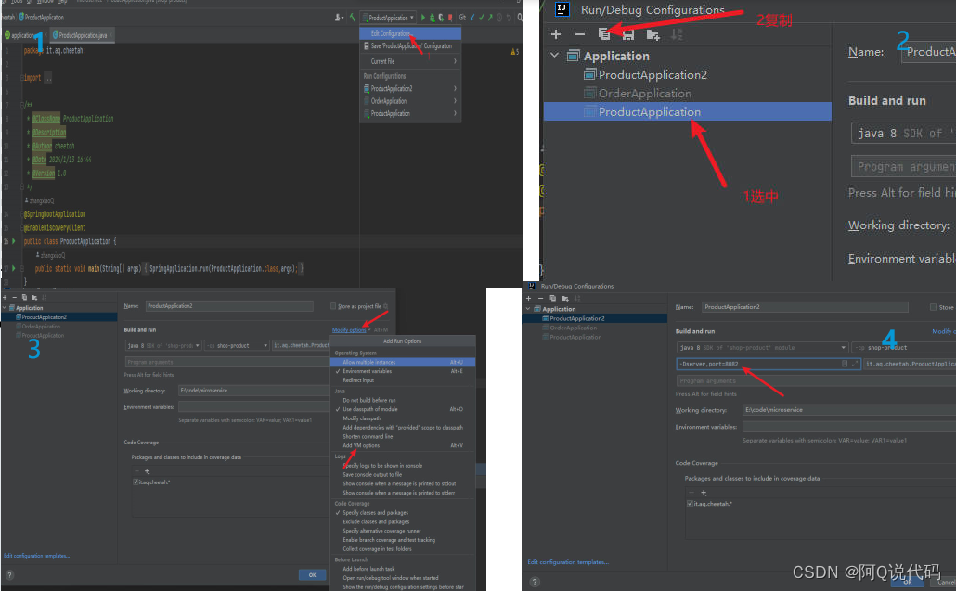
Task: Click the Git update project arrow icon
Action: pos(472,18)
